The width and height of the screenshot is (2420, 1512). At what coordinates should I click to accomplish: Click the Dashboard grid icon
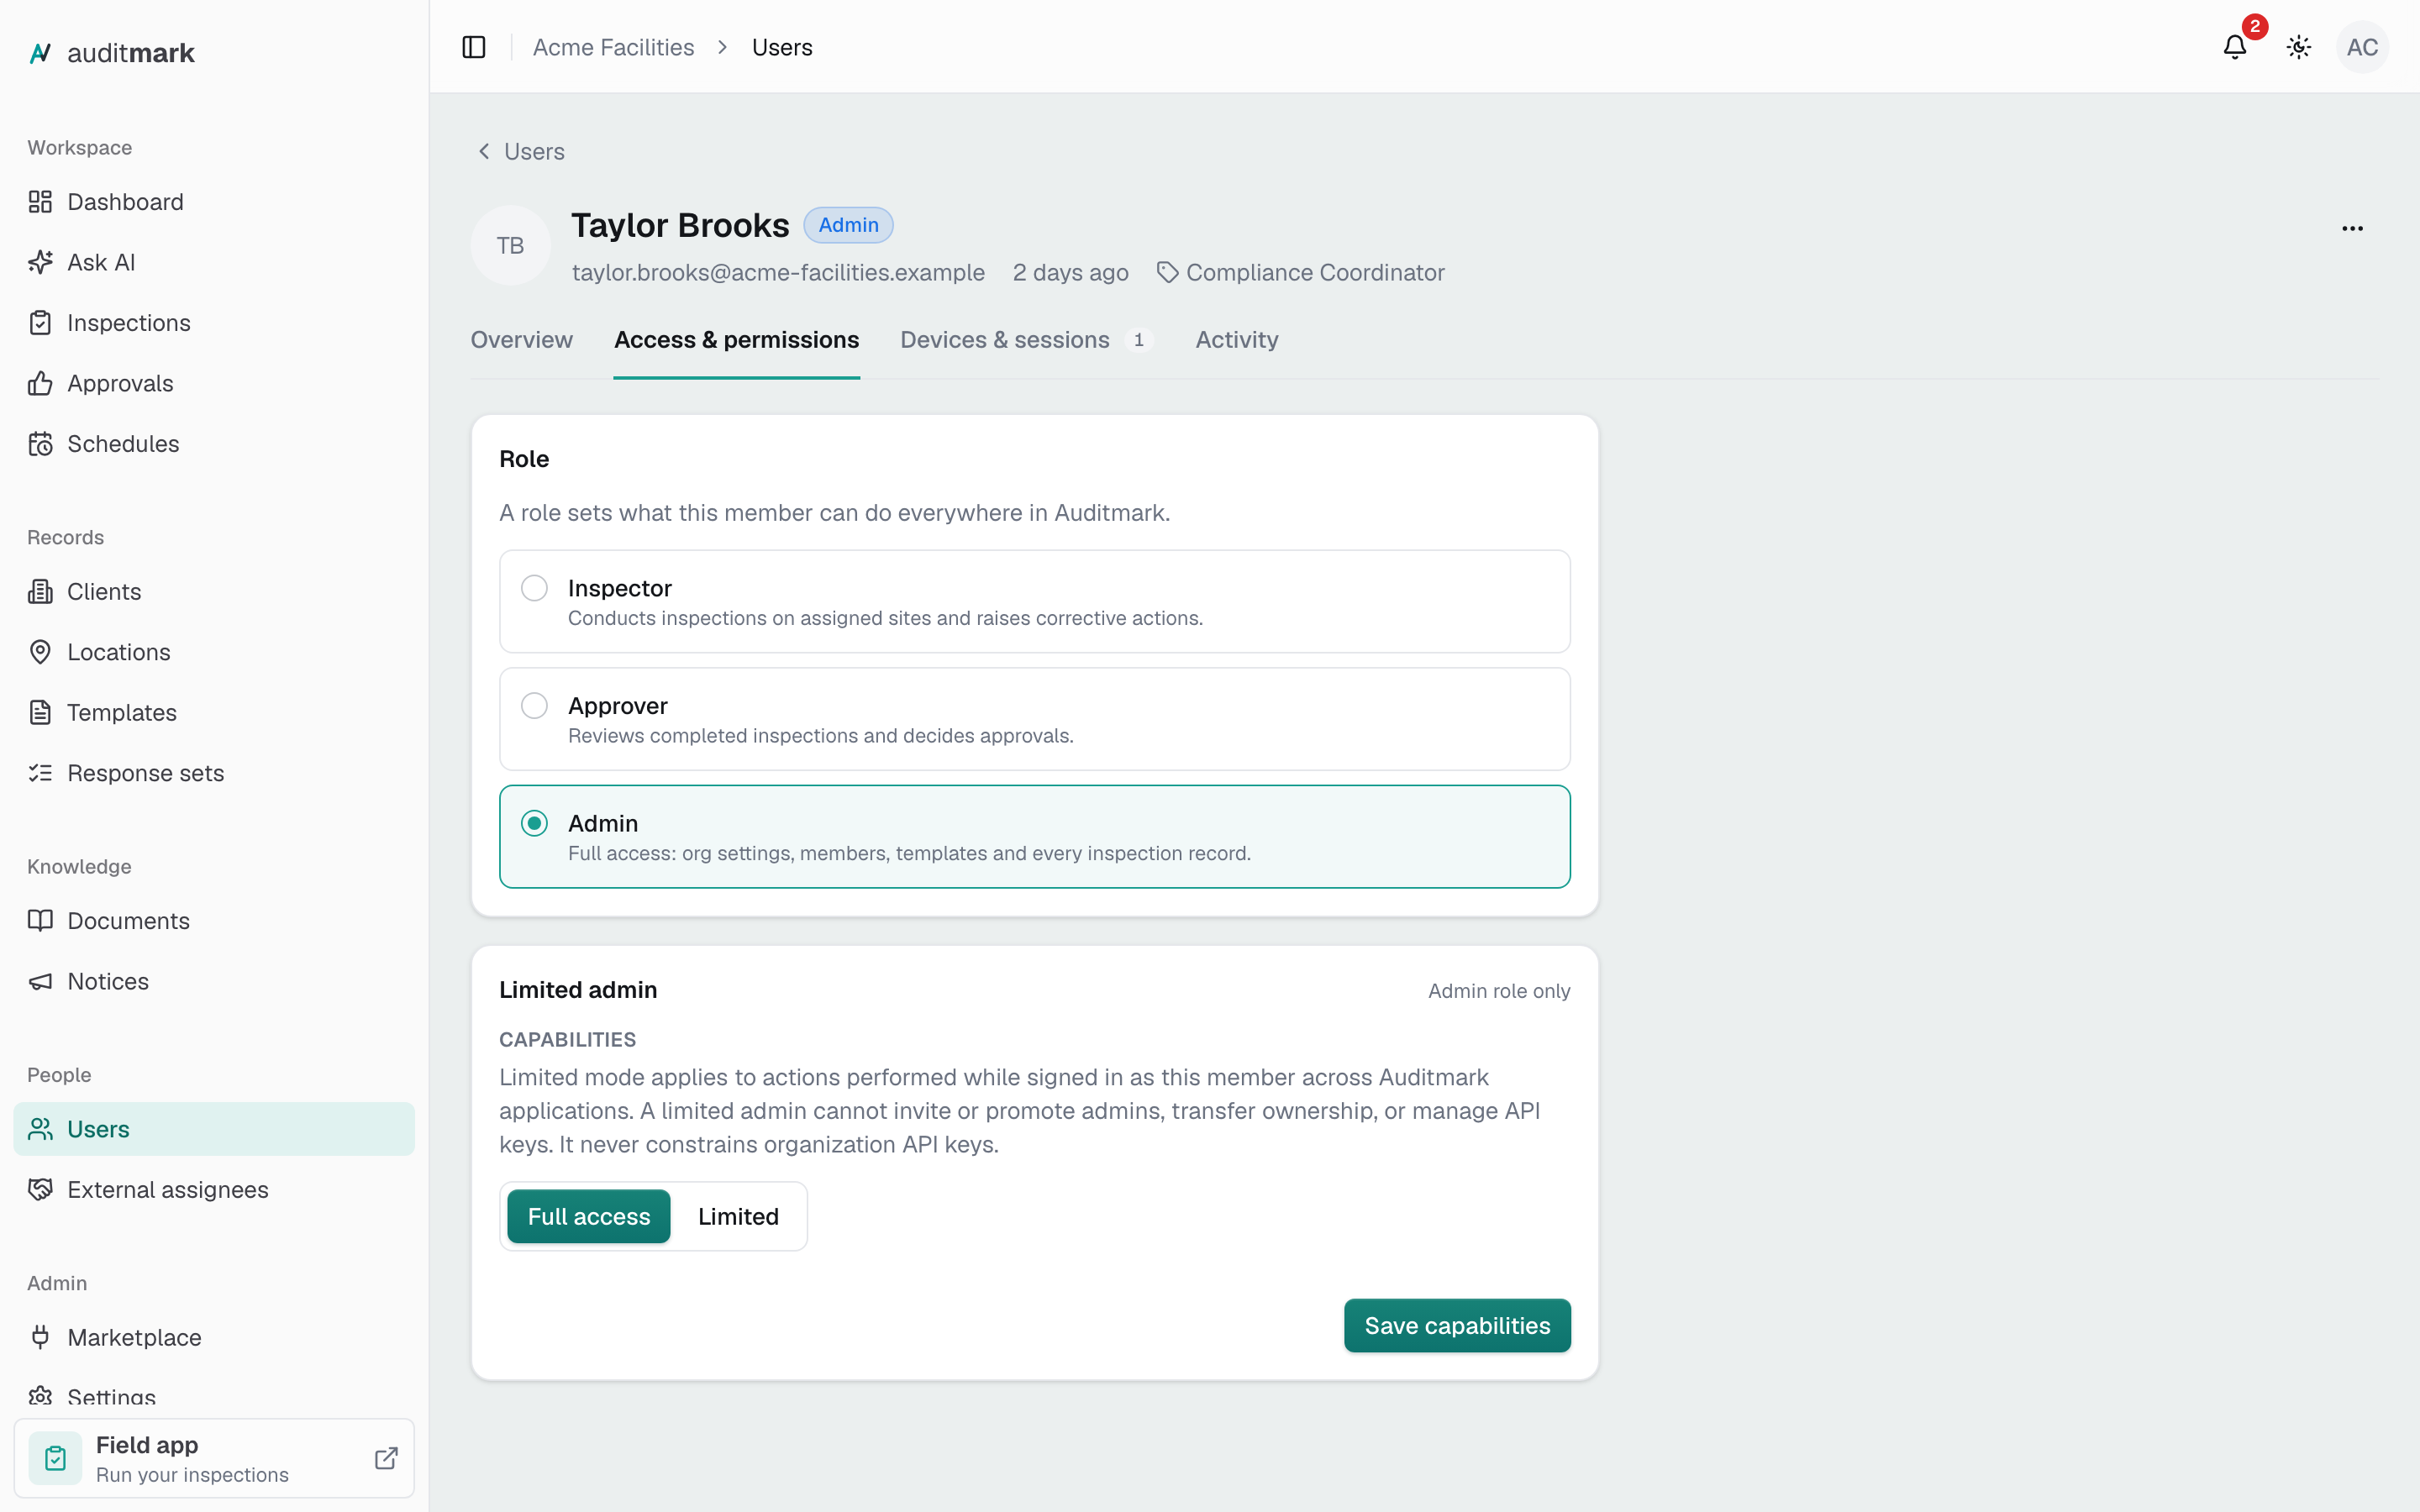pos(40,202)
